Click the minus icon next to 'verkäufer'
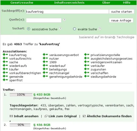The width and height of the screenshot is (137, 131). pos(88,65)
